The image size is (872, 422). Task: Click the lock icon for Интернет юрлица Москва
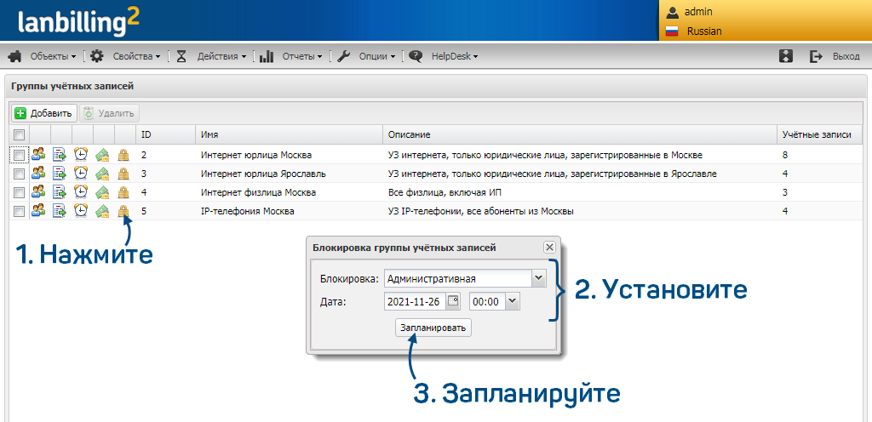click(x=123, y=154)
